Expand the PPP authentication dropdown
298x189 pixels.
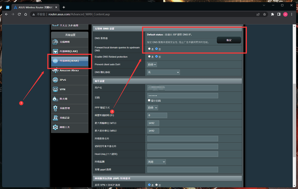point(152,108)
